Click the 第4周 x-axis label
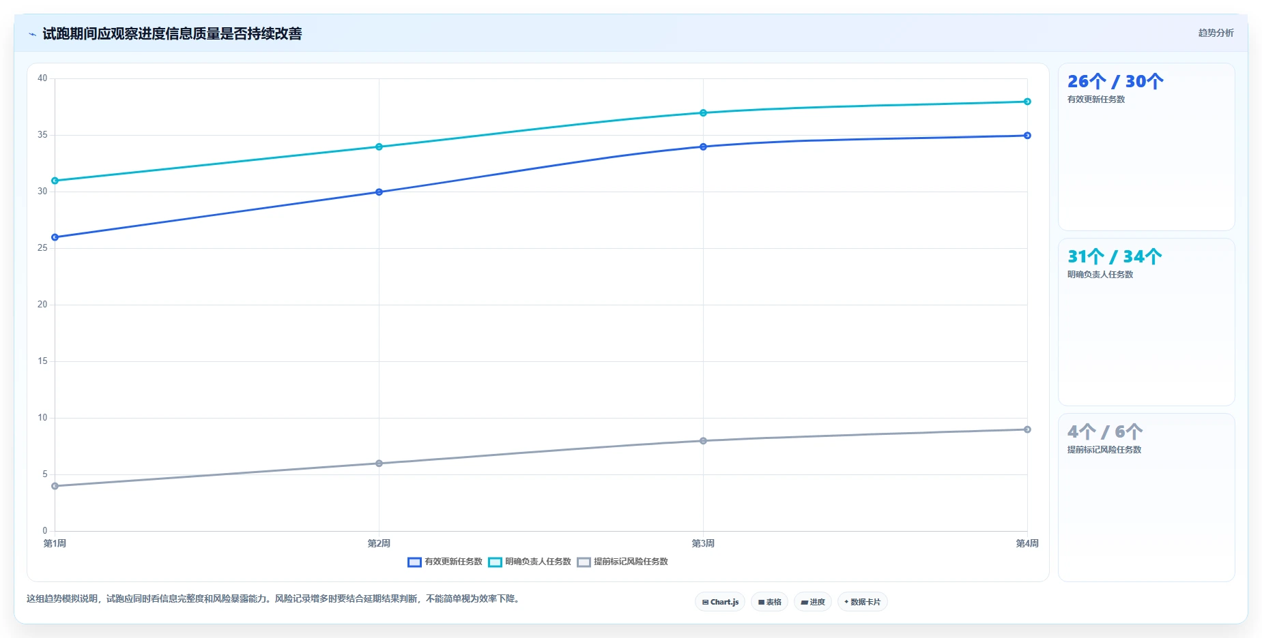This screenshot has width=1262, height=638. (1027, 543)
